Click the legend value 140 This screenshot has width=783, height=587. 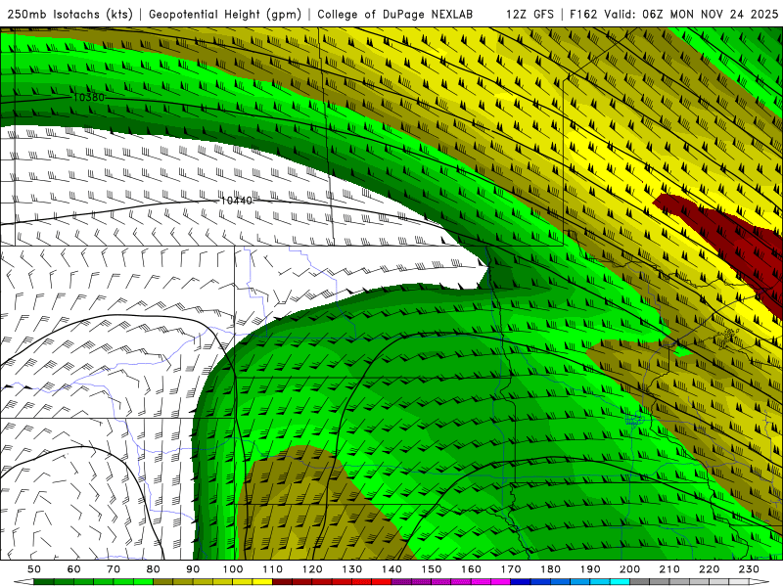[x=391, y=569]
